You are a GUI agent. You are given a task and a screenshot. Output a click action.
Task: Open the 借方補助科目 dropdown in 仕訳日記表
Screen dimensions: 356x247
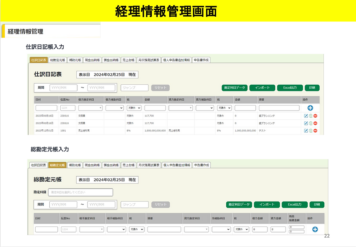[115, 108]
